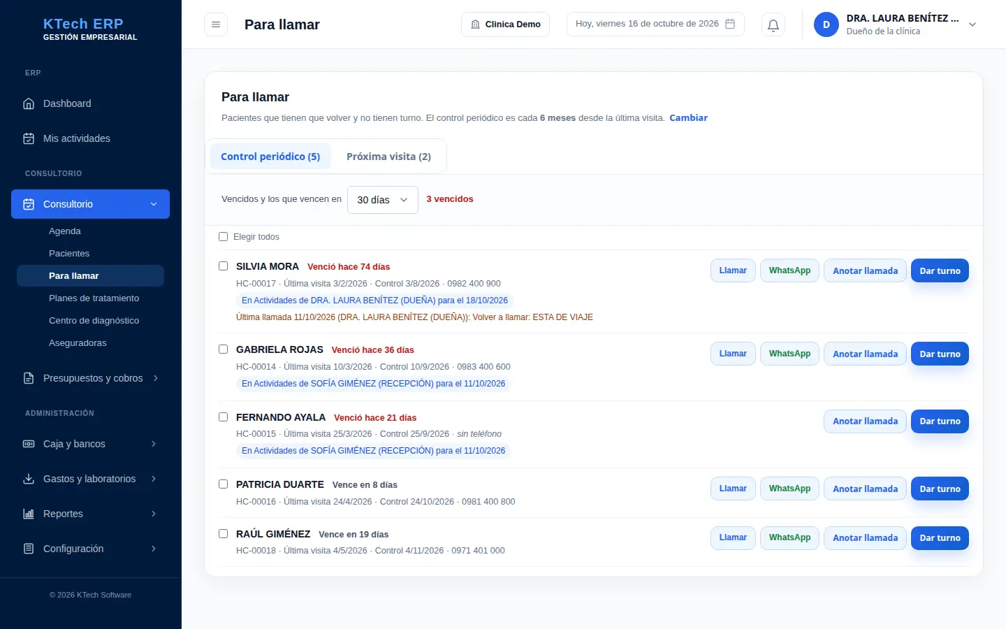Click the Gastos y laboratorios download icon
The image size is (1006, 629).
(x=29, y=479)
